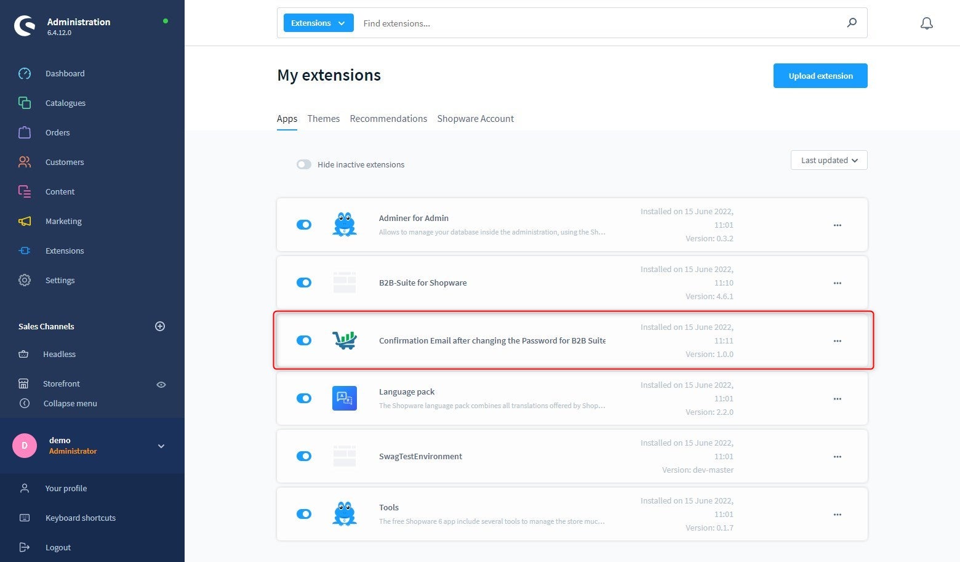Collapse the sidebar menu
Viewport: 960px width, 562px height.
70,403
